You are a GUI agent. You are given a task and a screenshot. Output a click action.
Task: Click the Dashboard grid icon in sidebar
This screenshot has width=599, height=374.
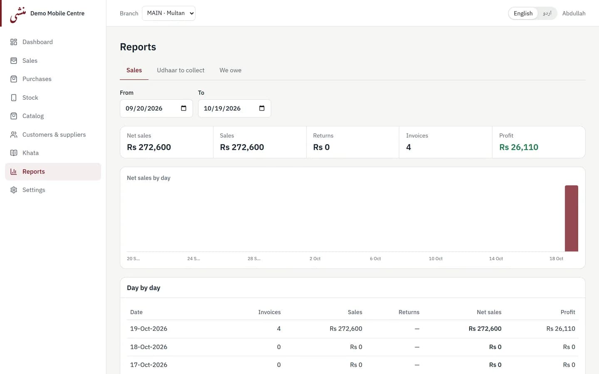click(14, 42)
